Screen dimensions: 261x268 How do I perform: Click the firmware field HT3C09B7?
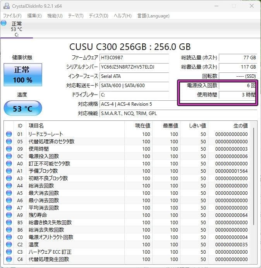134,58
